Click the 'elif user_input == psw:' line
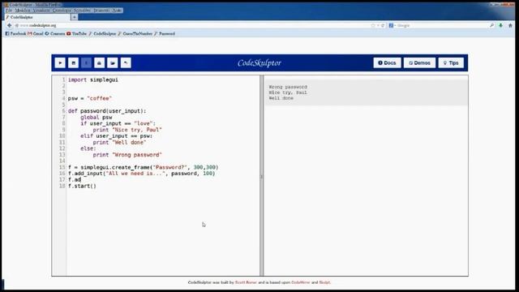Screen dimensions: 519x292 coord(116,136)
